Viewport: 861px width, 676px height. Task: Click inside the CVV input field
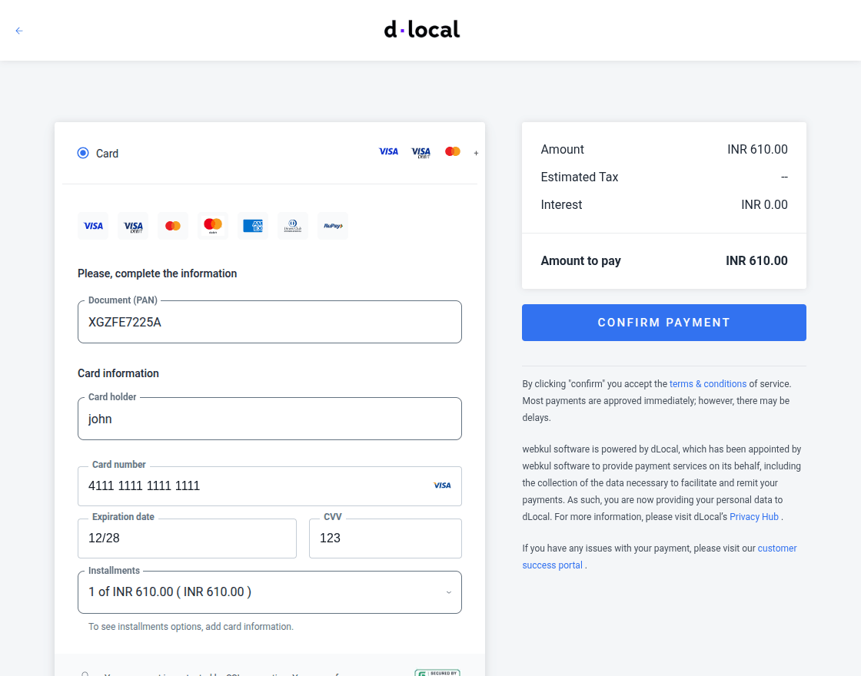pos(384,538)
